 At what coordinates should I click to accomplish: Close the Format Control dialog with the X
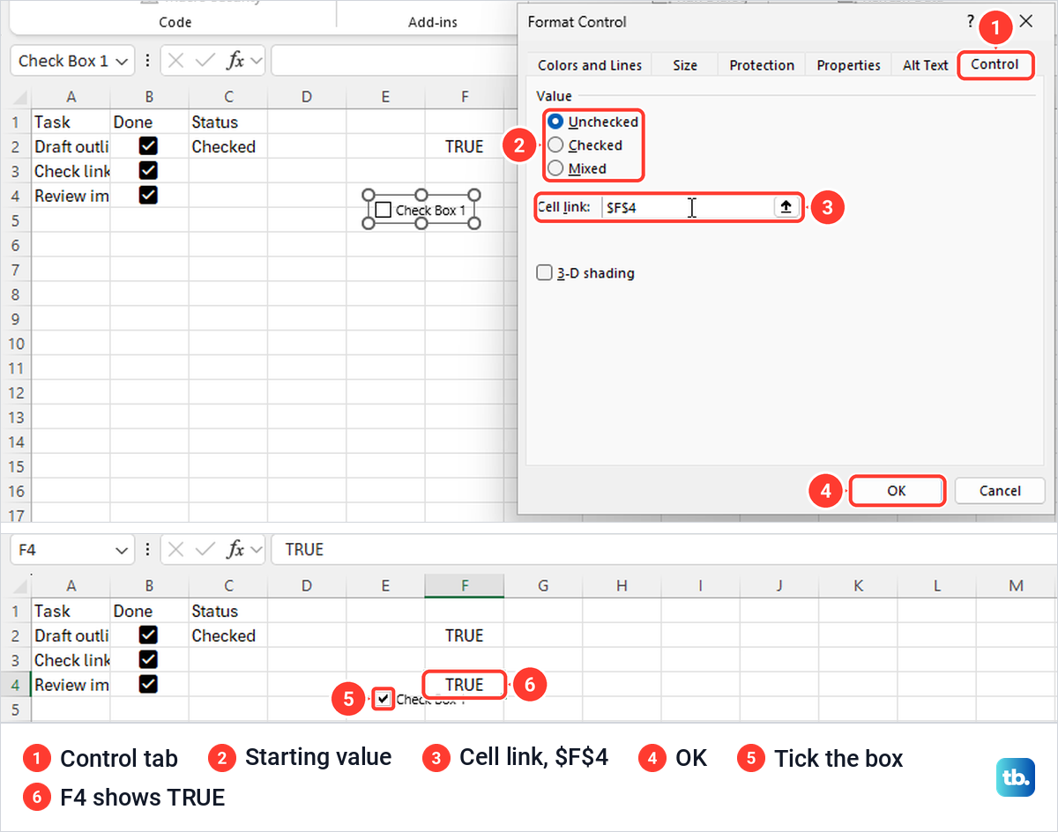[1025, 22]
